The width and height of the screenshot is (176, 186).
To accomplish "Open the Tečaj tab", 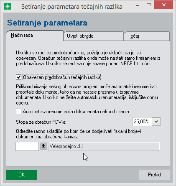I will click(147, 36).
